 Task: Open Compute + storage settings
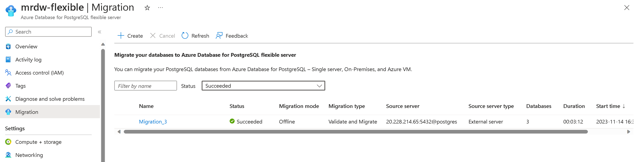(x=38, y=142)
